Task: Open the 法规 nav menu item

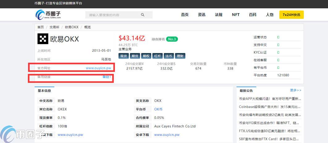Action: point(219,15)
